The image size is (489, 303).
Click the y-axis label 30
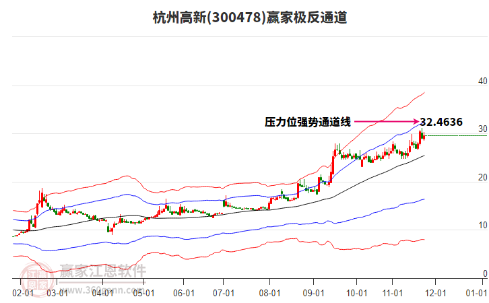tap(483, 129)
